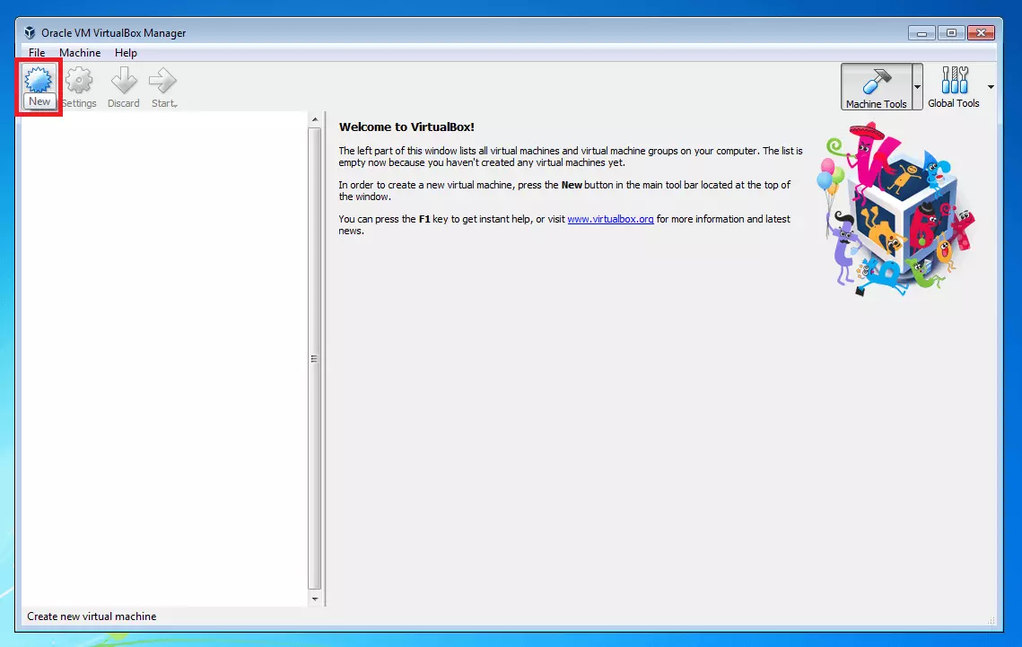This screenshot has height=647, width=1022.
Task: Open the Help menu
Action: click(126, 53)
